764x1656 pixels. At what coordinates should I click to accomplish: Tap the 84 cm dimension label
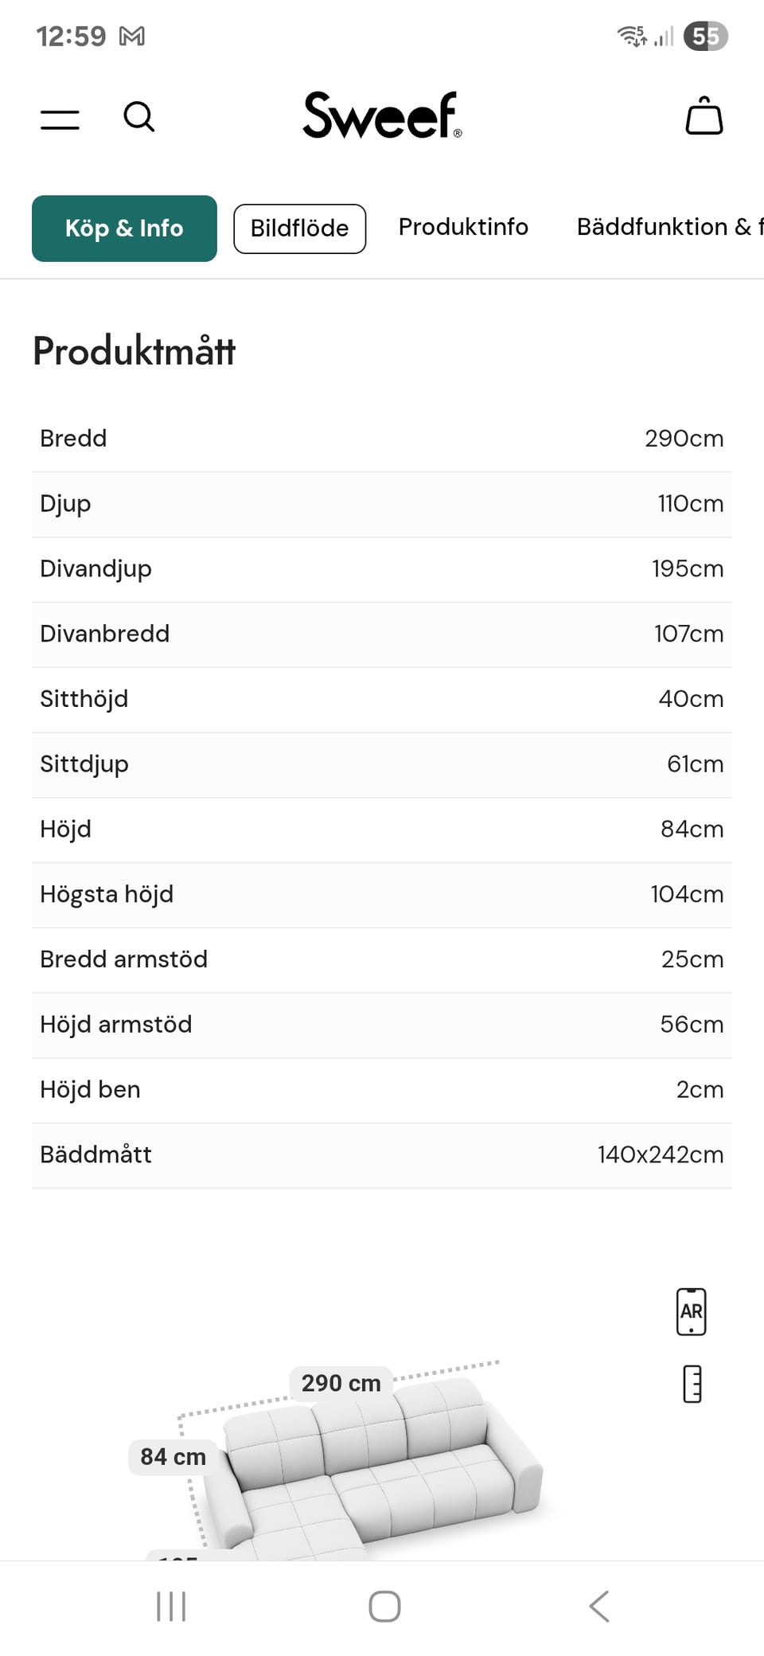(x=173, y=1456)
